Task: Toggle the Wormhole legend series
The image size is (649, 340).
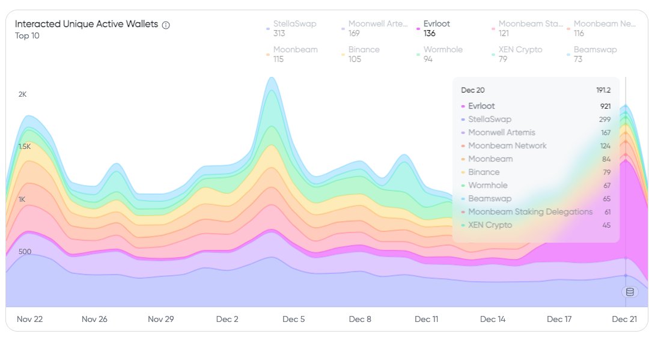Action: click(439, 54)
